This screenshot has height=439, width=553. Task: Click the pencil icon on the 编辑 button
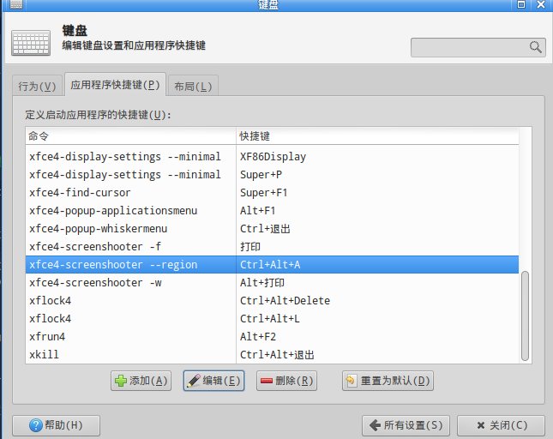(193, 381)
